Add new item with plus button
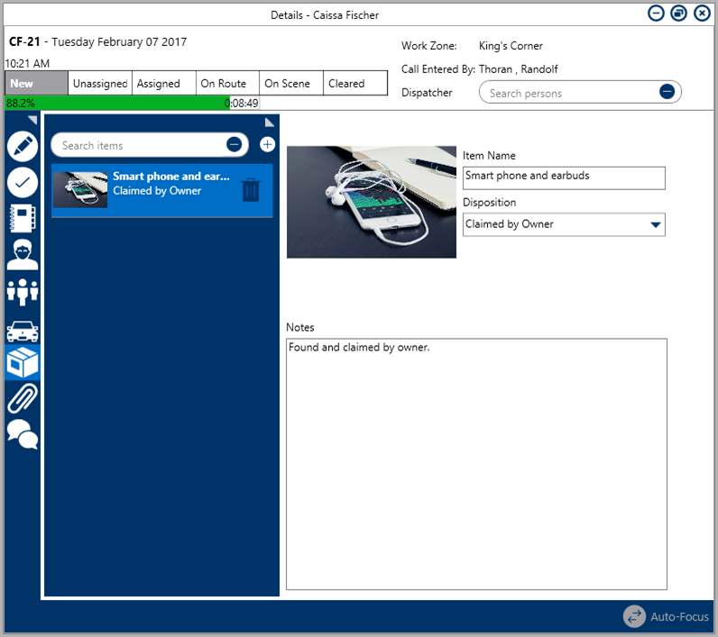Image resolution: width=718 pixels, height=637 pixels. [x=267, y=144]
